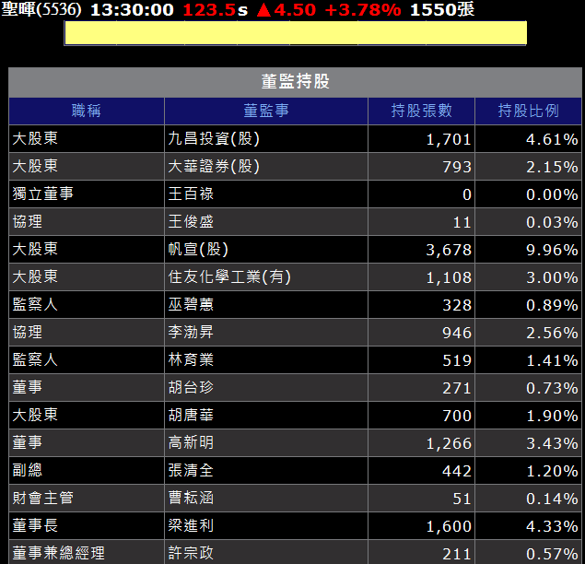585x564 pixels.
Task: Click the yellow bar under the quote
Action: click(295, 33)
